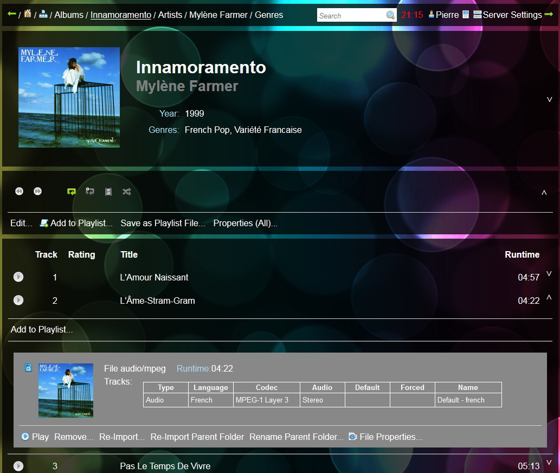Viewport: 560px width, 473px height.
Task: Click the playlist icon beside Add to Playlist
Action: 44,223
